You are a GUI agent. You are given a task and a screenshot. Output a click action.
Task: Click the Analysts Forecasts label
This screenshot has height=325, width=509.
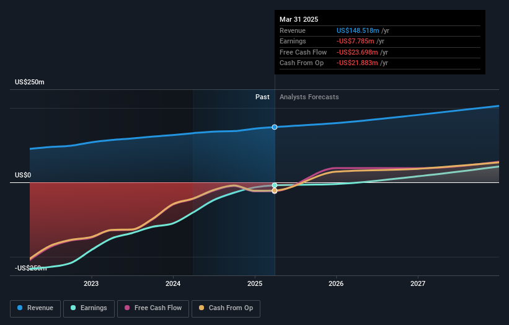click(x=309, y=97)
